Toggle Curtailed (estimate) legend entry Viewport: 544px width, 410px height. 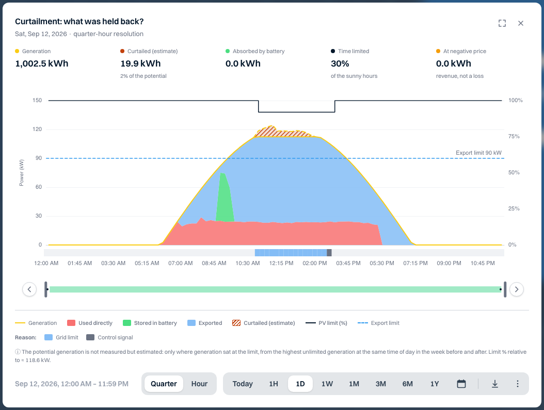pos(264,323)
